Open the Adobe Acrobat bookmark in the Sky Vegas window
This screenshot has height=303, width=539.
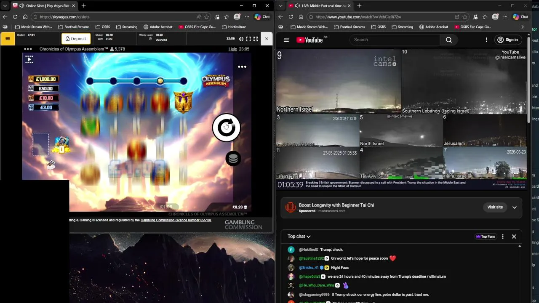(158, 27)
